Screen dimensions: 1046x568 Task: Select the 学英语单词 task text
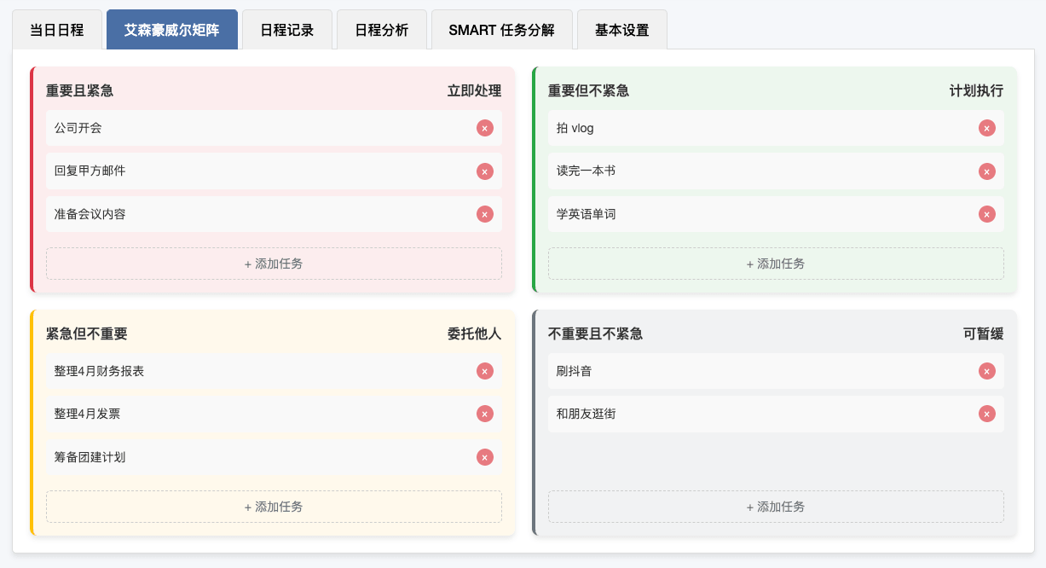tap(587, 214)
